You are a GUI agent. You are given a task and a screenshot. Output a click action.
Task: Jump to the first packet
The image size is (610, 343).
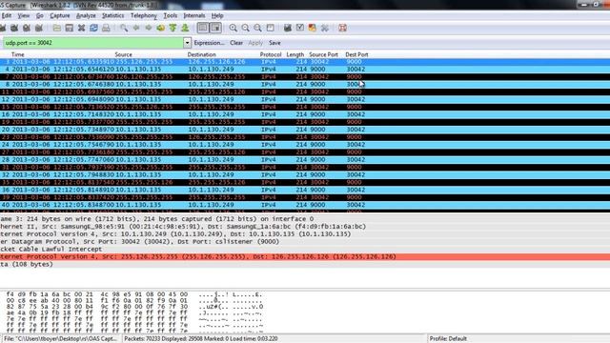tap(173, 28)
